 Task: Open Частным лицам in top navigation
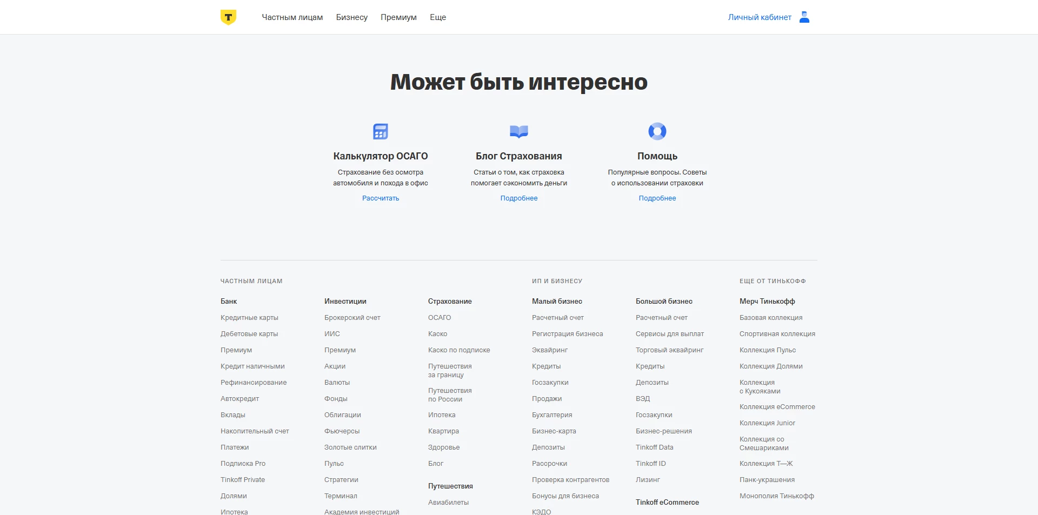pyautogui.click(x=292, y=17)
